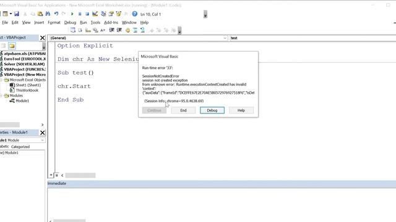Click the code window horizontal scrollbar thumb
This screenshot has width=396, height=222.
coord(80,175)
